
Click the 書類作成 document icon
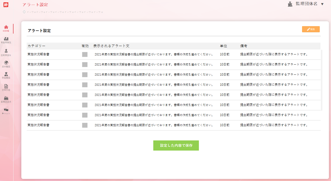point(6,86)
